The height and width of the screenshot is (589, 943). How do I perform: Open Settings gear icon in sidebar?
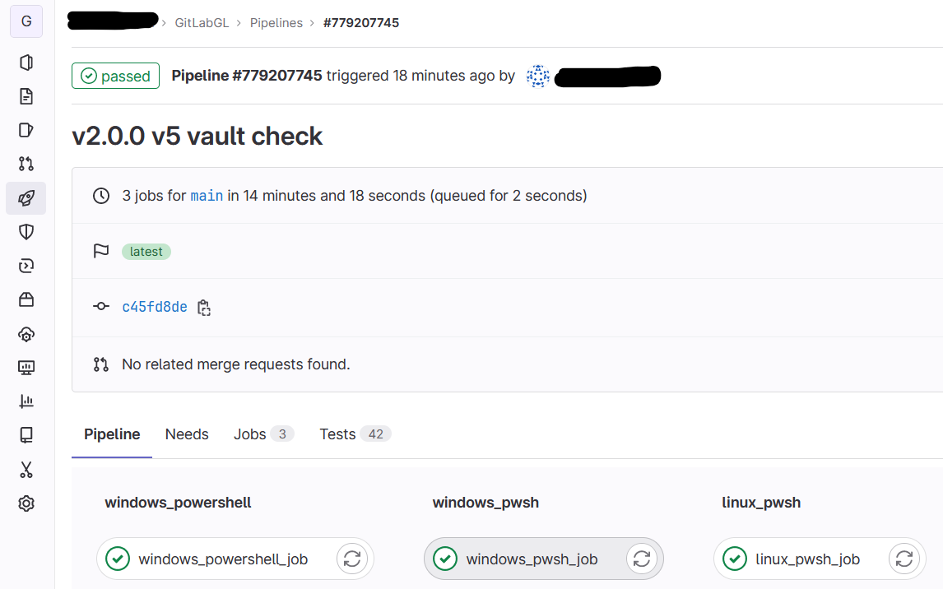[26, 503]
